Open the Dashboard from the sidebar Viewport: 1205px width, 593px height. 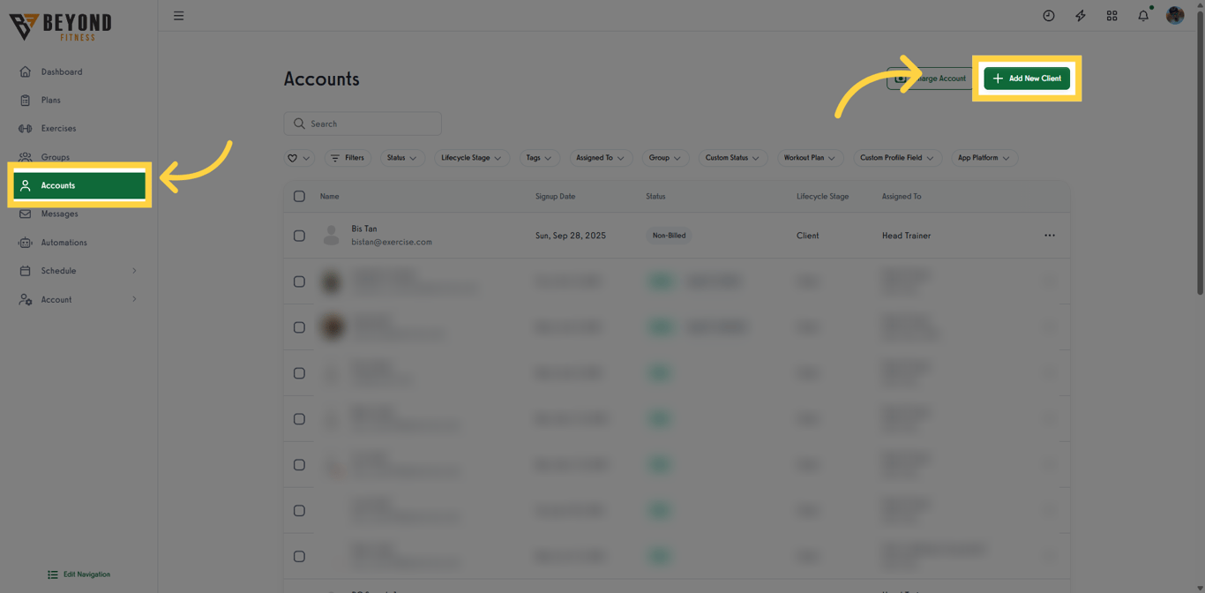click(62, 71)
